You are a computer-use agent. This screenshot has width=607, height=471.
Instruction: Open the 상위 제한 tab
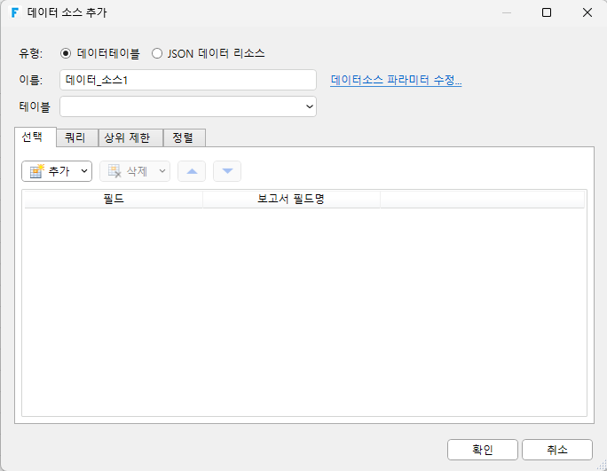(130, 137)
